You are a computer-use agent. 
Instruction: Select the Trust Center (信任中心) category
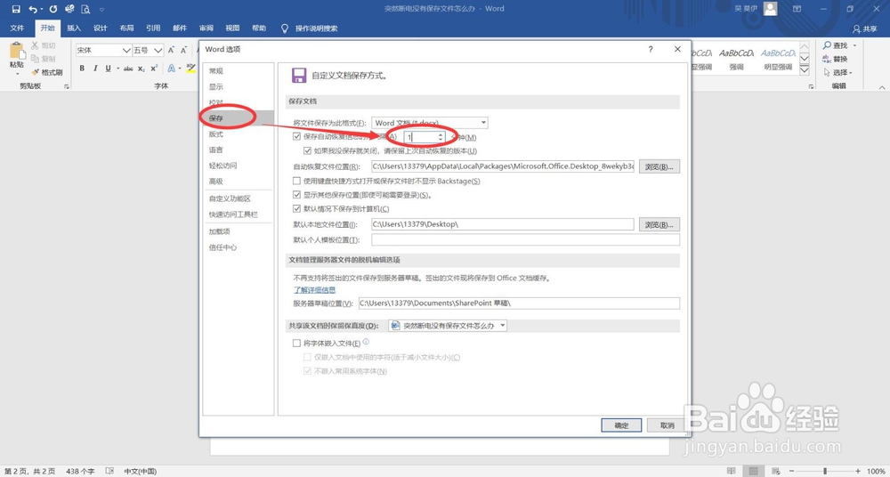point(238,247)
